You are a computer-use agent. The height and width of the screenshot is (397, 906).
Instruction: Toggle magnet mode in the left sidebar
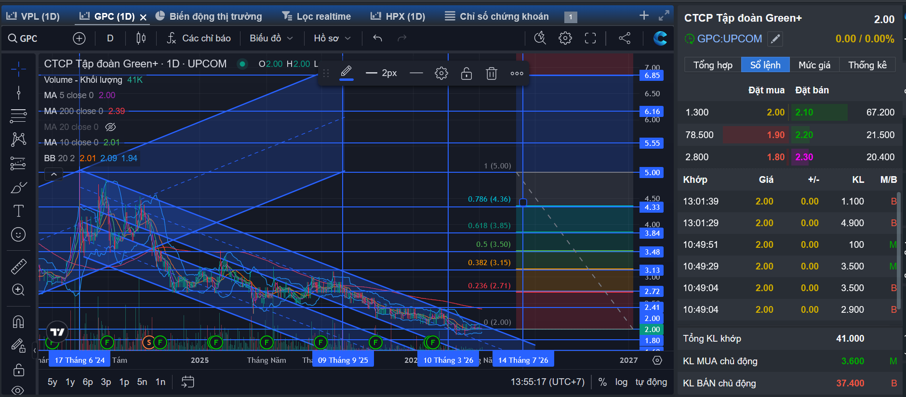click(x=18, y=321)
